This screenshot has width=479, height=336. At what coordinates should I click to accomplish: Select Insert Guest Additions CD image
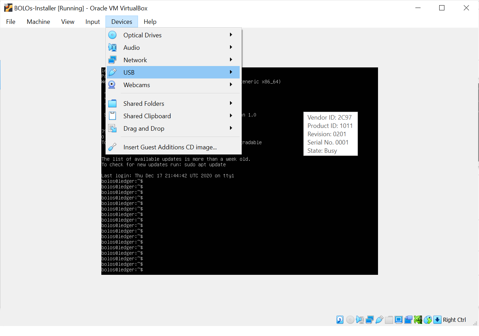pyautogui.click(x=170, y=147)
